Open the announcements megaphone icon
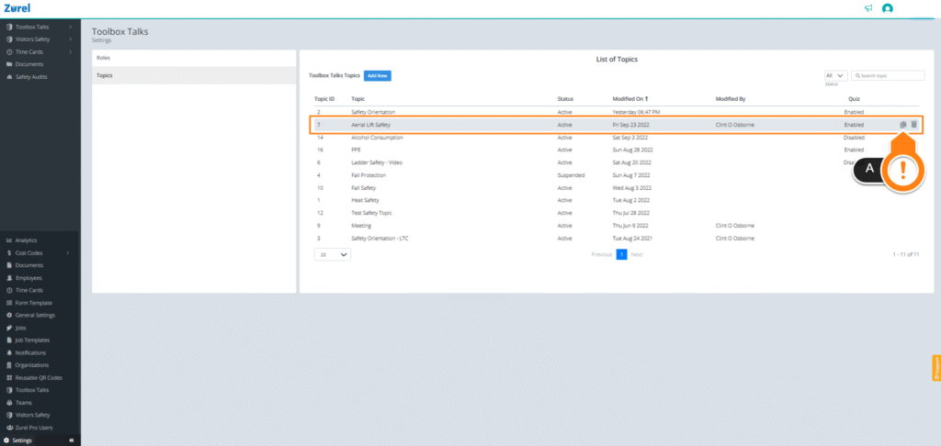 click(x=868, y=8)
